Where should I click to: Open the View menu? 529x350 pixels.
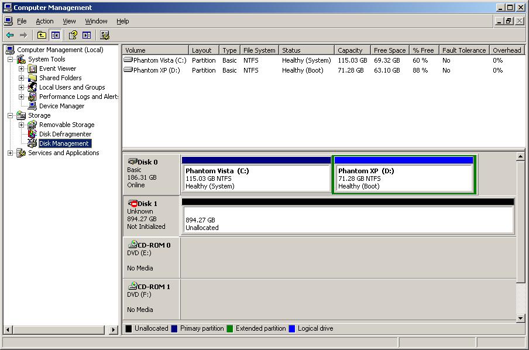[69, 21]
